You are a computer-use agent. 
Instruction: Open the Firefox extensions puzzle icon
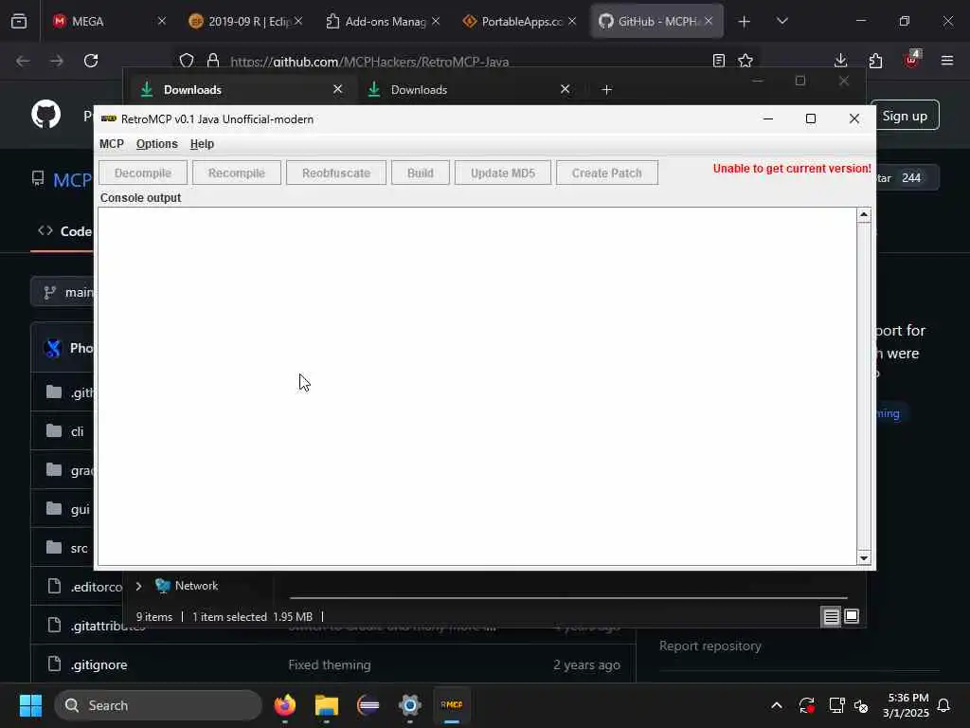click(875, 61)
